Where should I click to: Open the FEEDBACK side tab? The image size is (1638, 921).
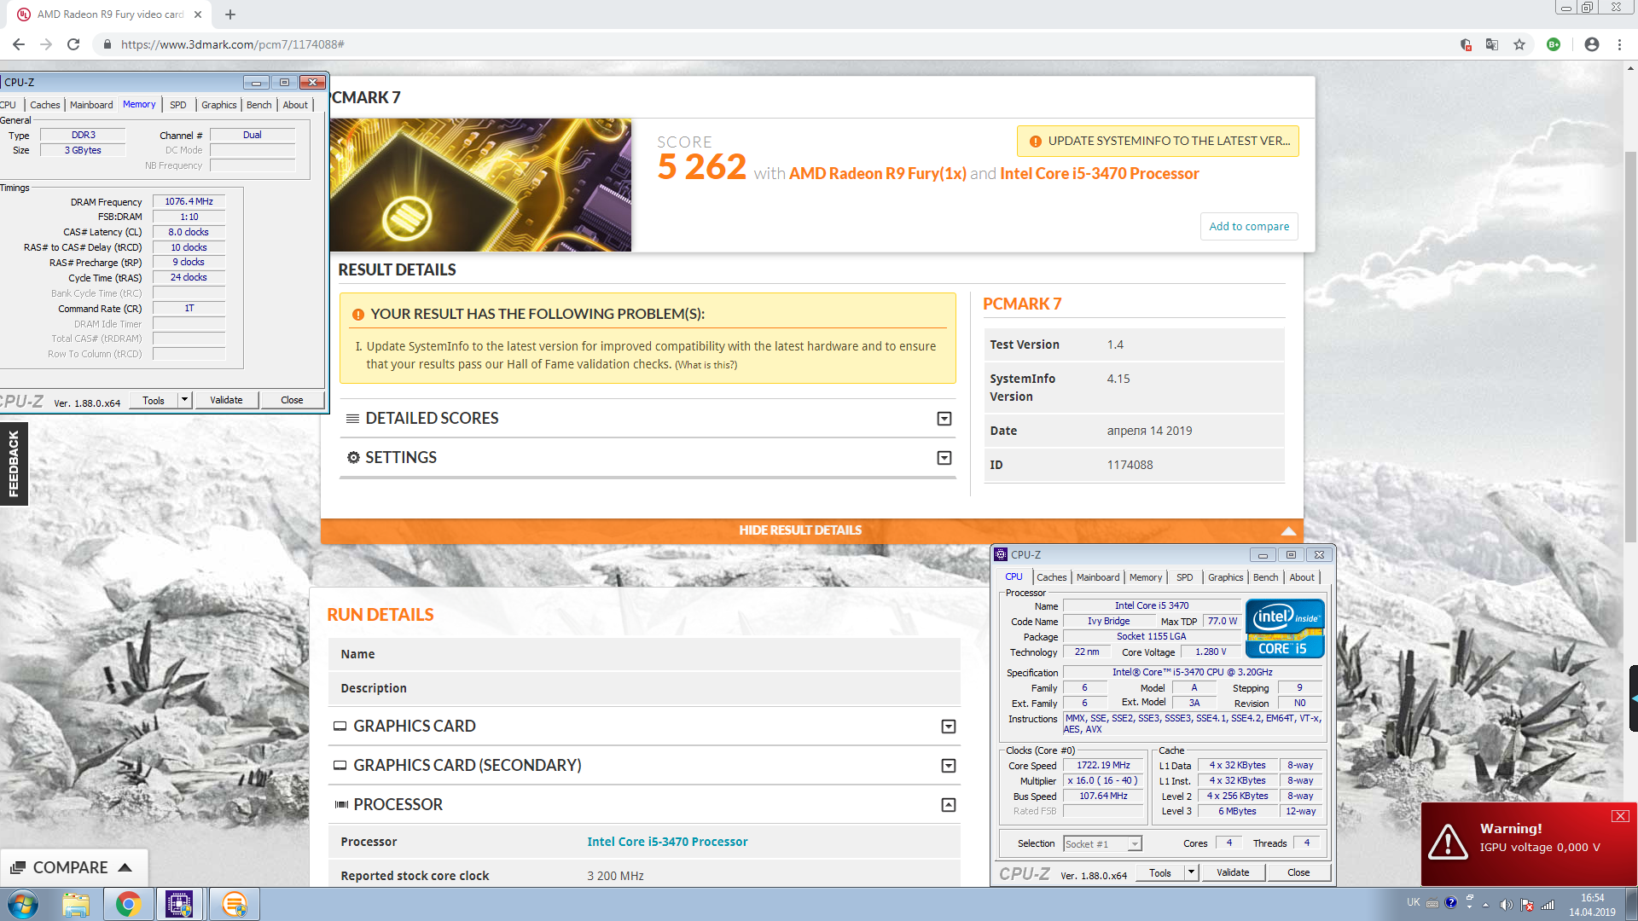coord(14,464)
